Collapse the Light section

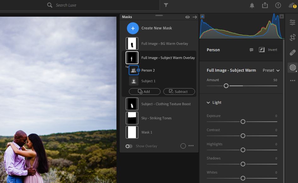(208, 103)
